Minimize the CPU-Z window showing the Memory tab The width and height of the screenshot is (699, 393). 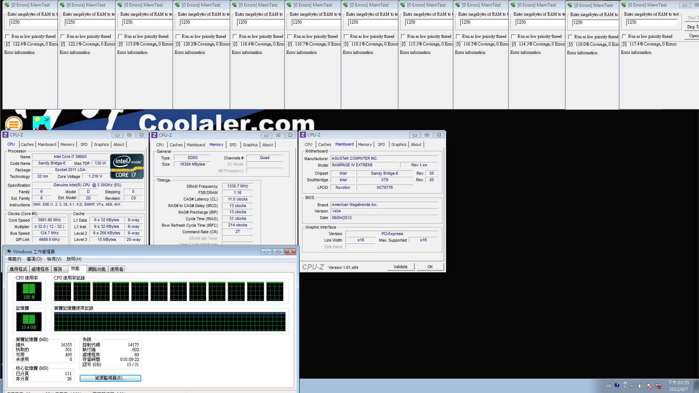(266, 135)
